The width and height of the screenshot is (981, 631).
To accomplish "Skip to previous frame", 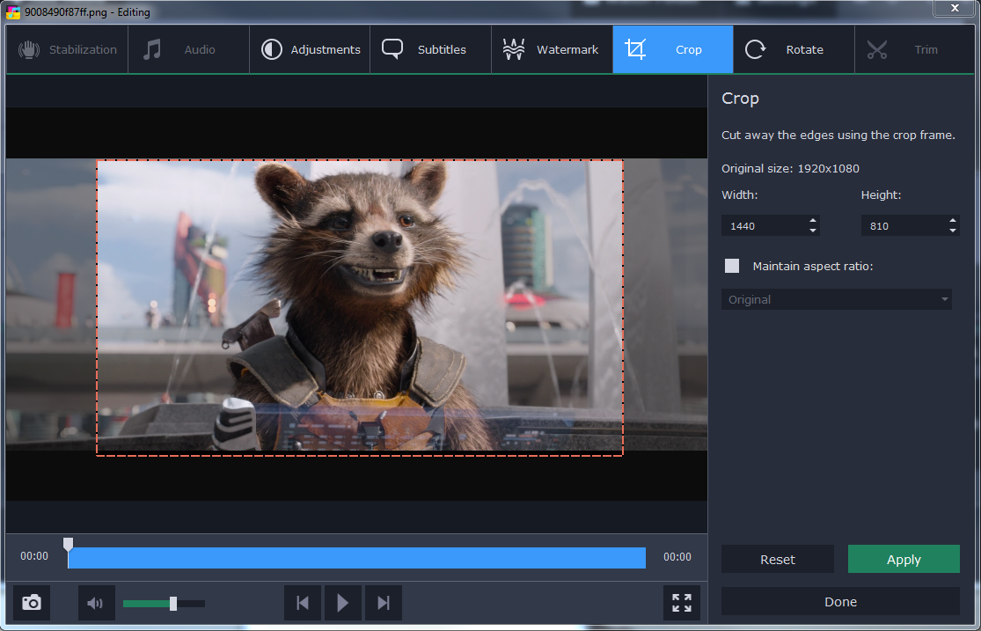I will point(303,603).
